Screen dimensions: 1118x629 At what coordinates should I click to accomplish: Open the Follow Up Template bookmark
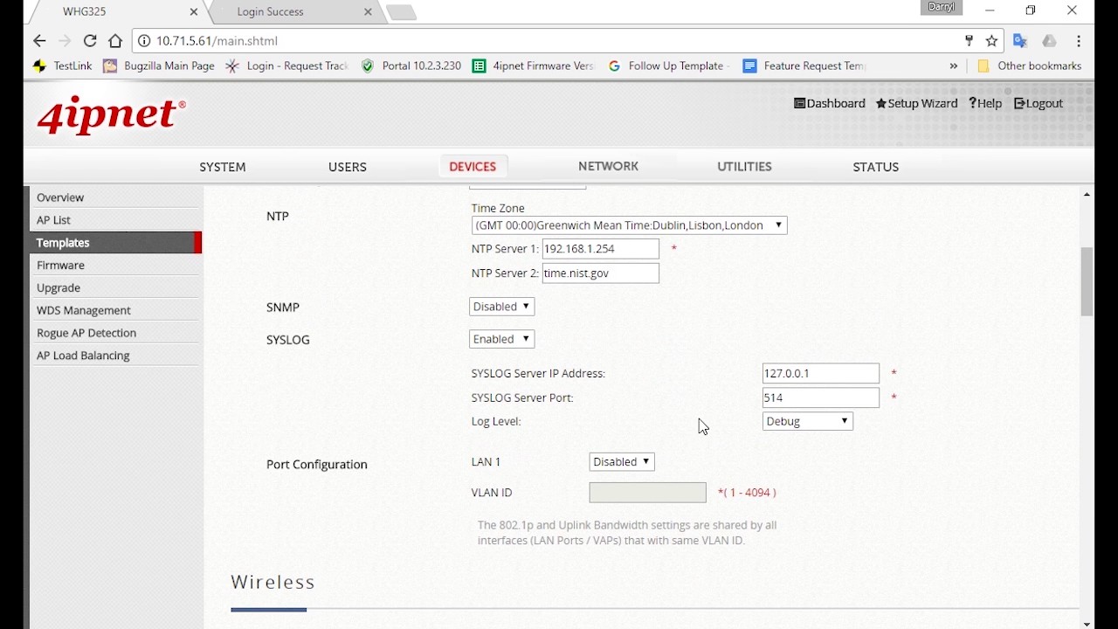click(x=668, y=66)
